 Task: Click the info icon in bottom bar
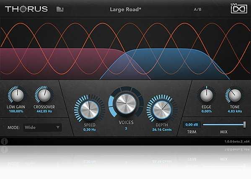tap(4, 141)
